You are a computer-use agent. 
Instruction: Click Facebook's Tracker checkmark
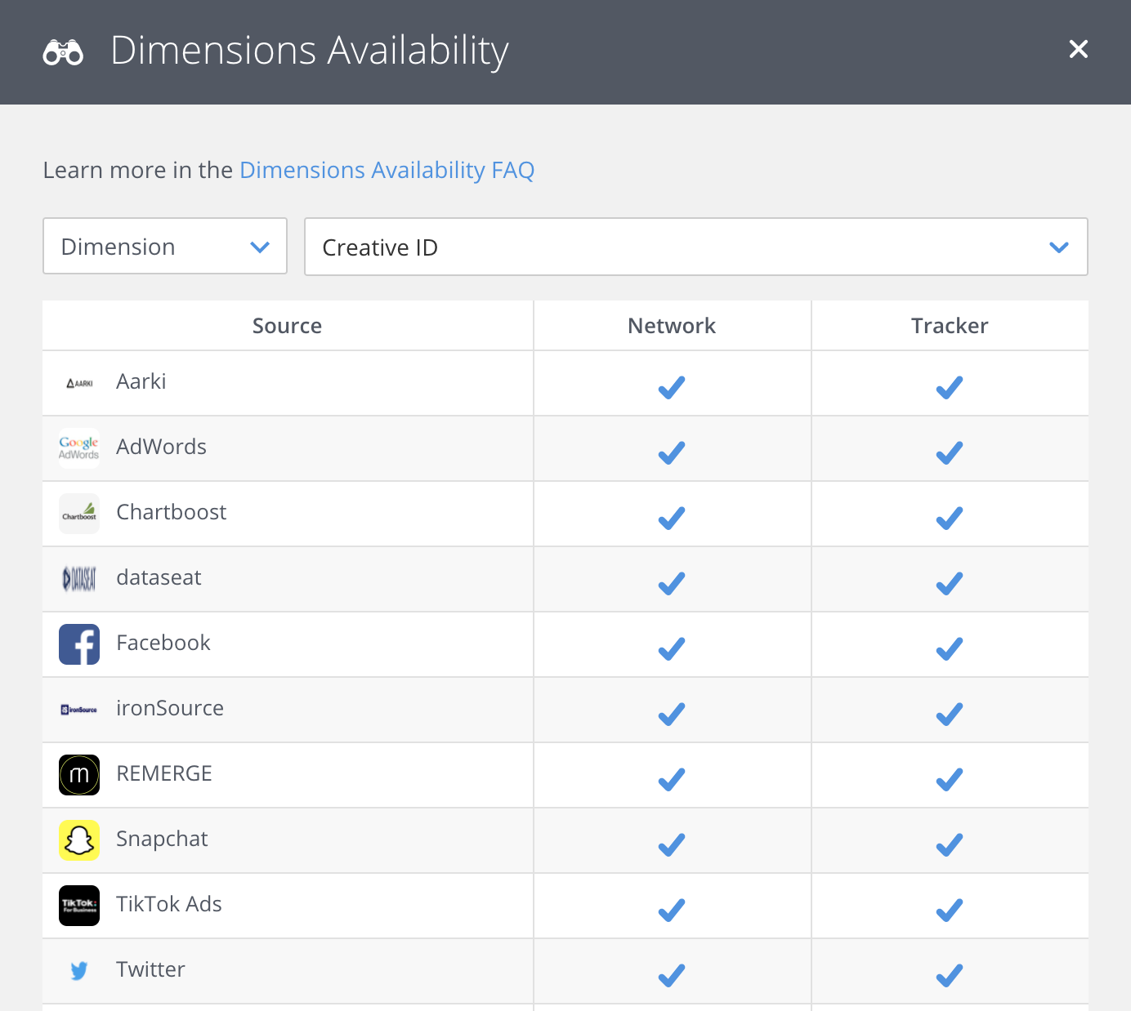click(x=950, y=648)
